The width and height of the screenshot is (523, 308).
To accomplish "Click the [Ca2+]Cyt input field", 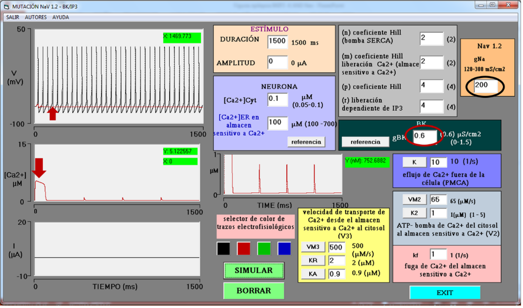I will (277, 99).
